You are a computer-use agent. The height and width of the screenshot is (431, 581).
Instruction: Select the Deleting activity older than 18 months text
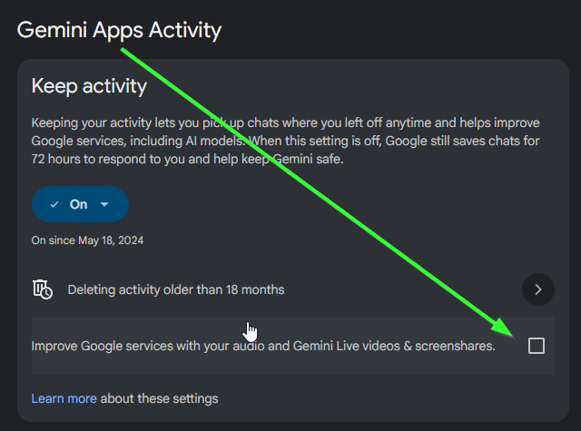coord(176,289)
